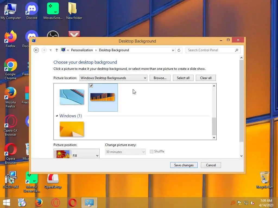Open the Action Center flag icon

pos(239,203)
